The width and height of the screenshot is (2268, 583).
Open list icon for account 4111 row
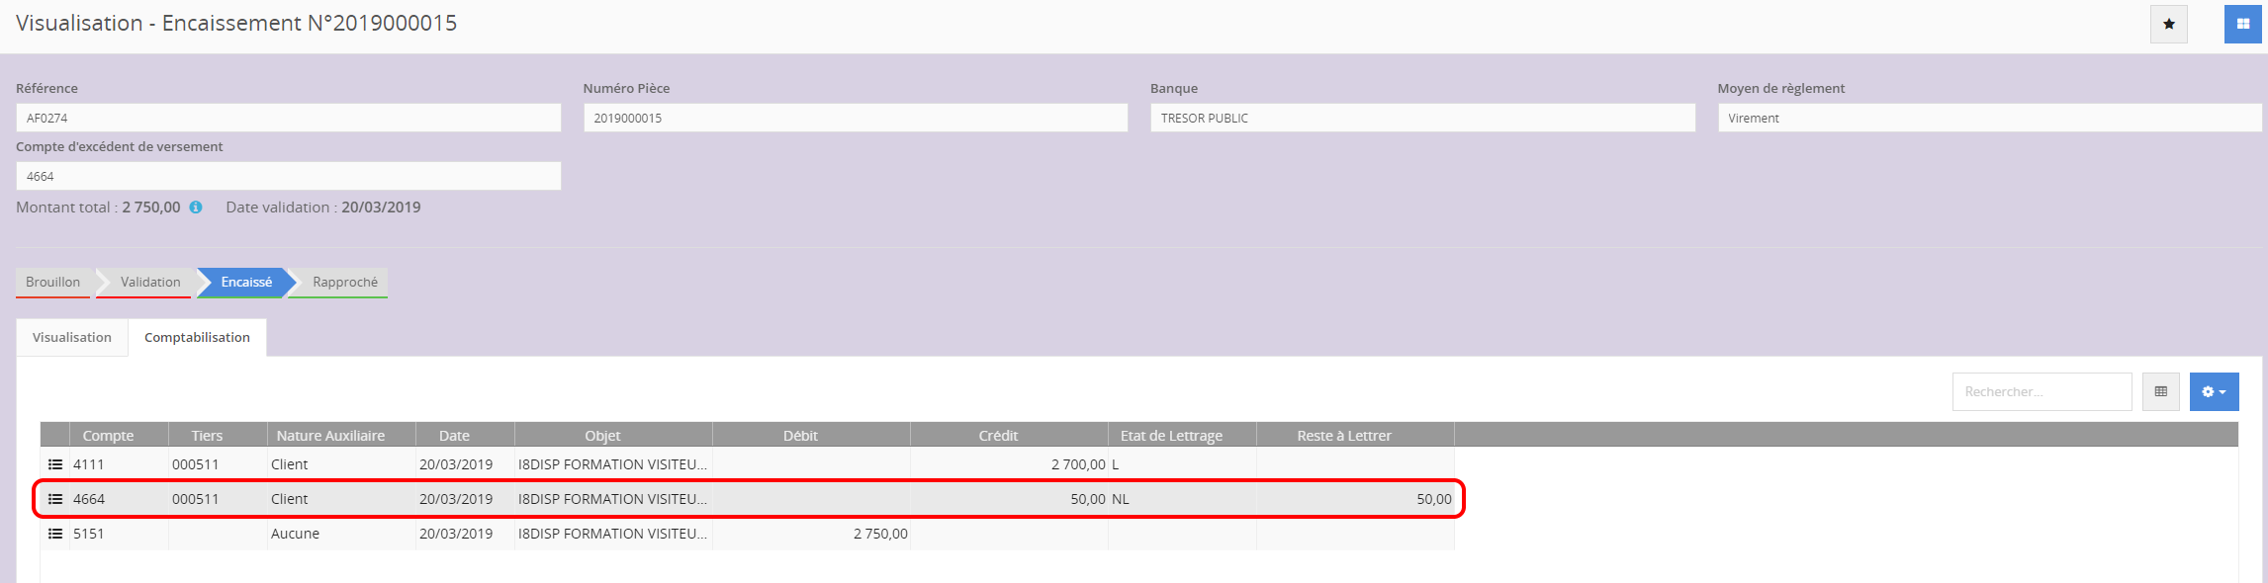pyautogui.click(x=55, y=464)
